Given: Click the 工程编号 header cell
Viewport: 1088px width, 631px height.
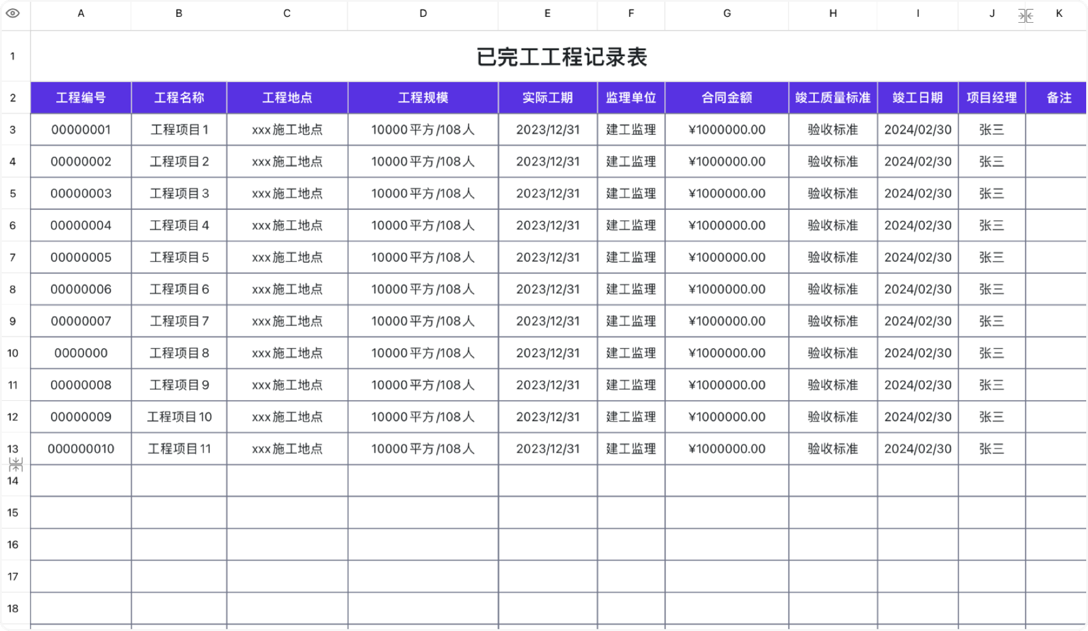Looking at the screenshot, I should coord(81,98).
